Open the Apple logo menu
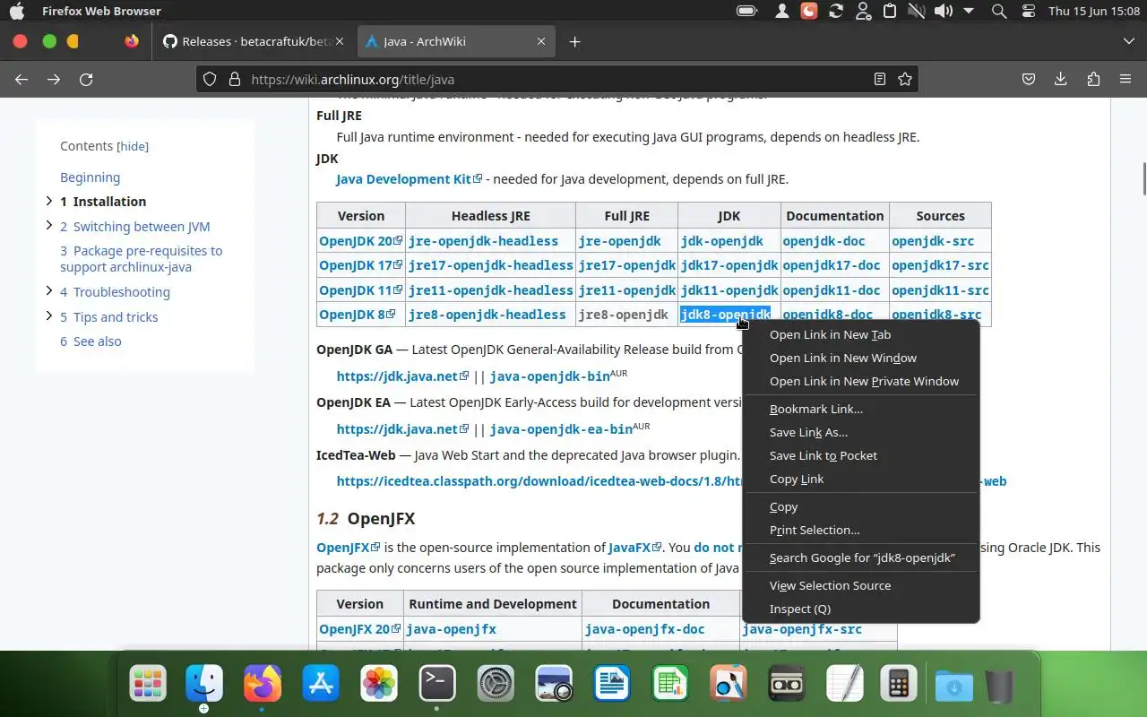The height and width of the screenshot is (717, 1147). point(16,12)
